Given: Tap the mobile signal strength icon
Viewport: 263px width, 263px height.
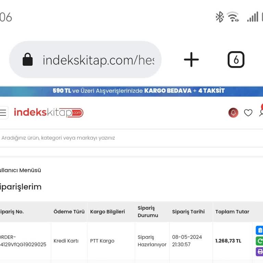Looking at the screenshot, I should tap(252, 17).
